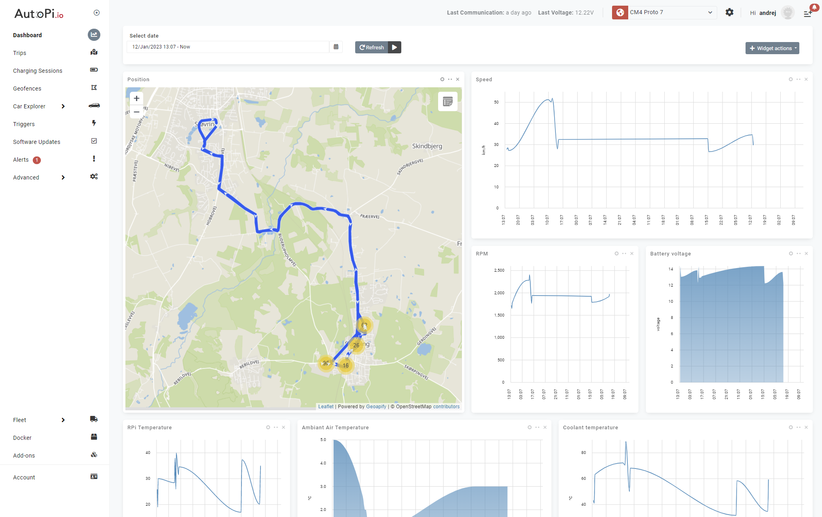The height and width of the screenshot is (517, 822).
Task: Select Trips in the sidebar menu
Action: tap(19, 53)
